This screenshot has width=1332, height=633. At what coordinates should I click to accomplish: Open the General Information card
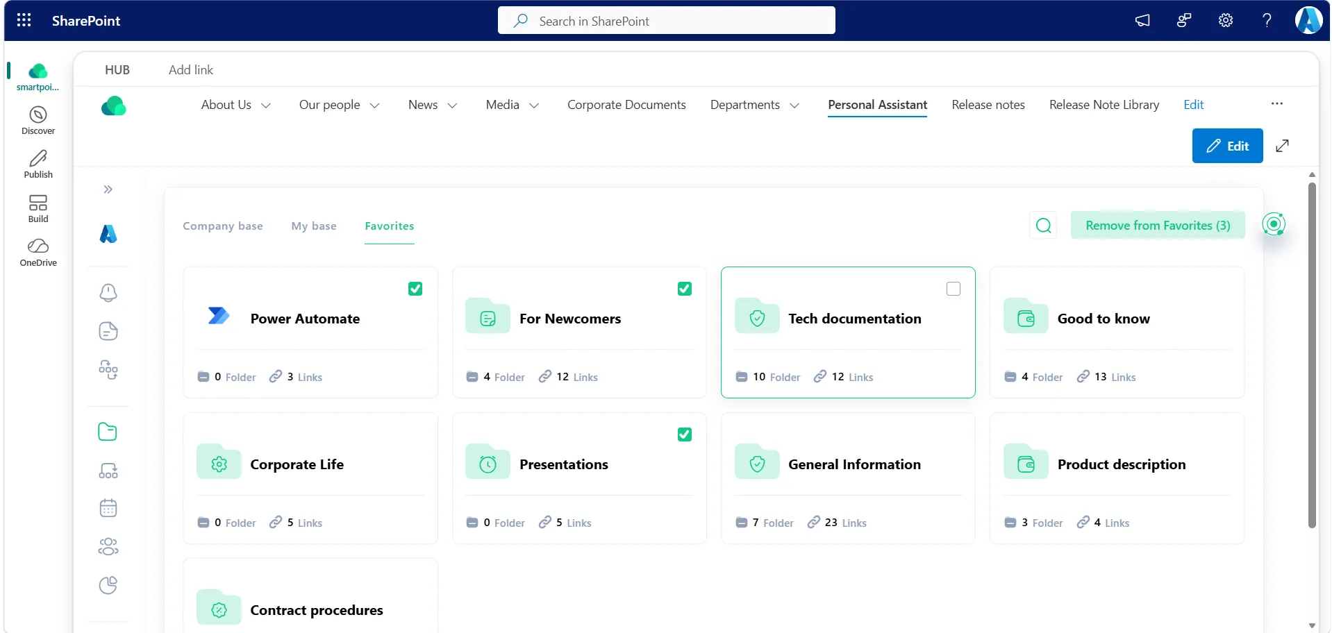tap(848, 478)
